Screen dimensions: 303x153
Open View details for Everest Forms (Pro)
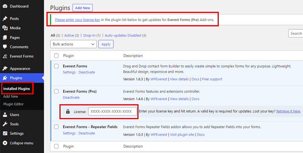(x=179, y=99)
